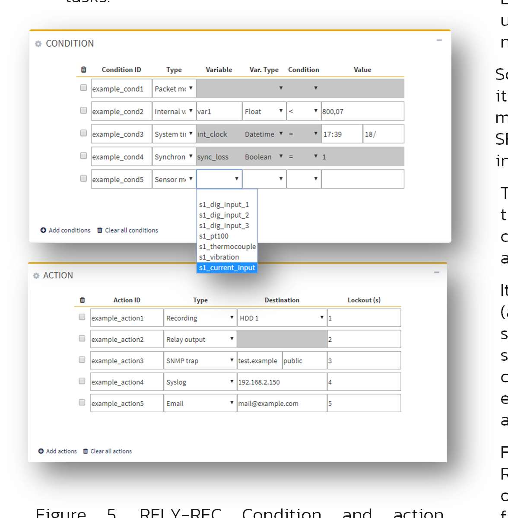The height and width of the screenshot is (518, 508).
Task: Click the 18/ date value field of example_cond3
Action: [384, 134]
